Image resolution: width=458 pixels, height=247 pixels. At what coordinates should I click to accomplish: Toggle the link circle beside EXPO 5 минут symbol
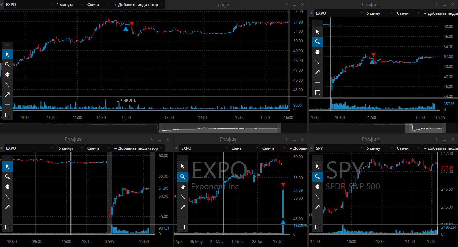pos(311,13)
